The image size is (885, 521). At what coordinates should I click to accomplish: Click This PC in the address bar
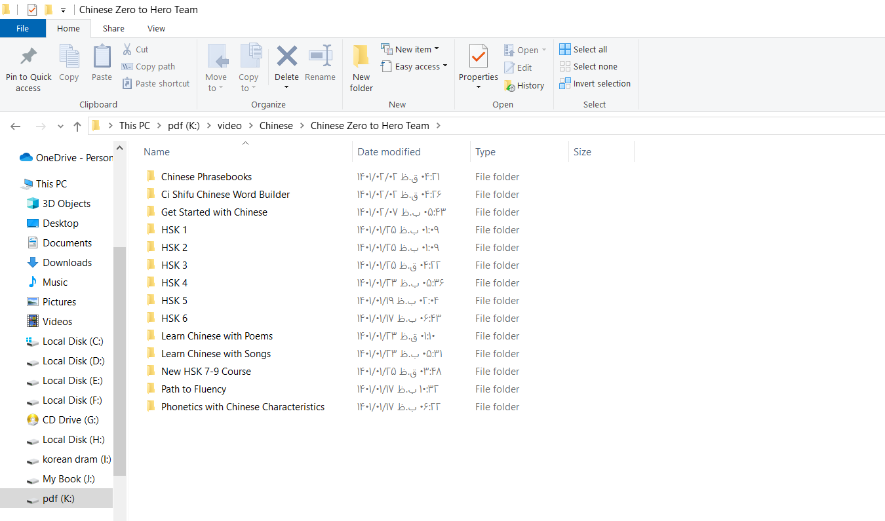134,126
